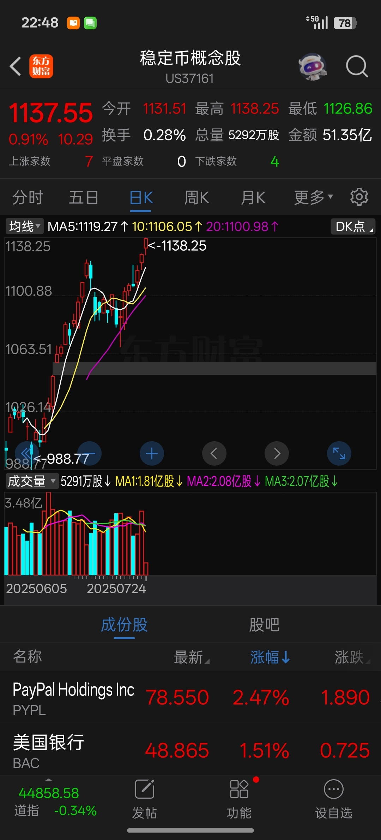
Task: Move chart cursor right arrow
Action: click(277, 454)
